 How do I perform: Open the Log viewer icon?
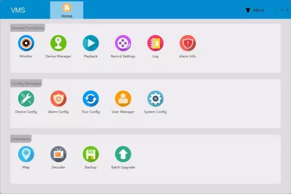tap(156, 43)
